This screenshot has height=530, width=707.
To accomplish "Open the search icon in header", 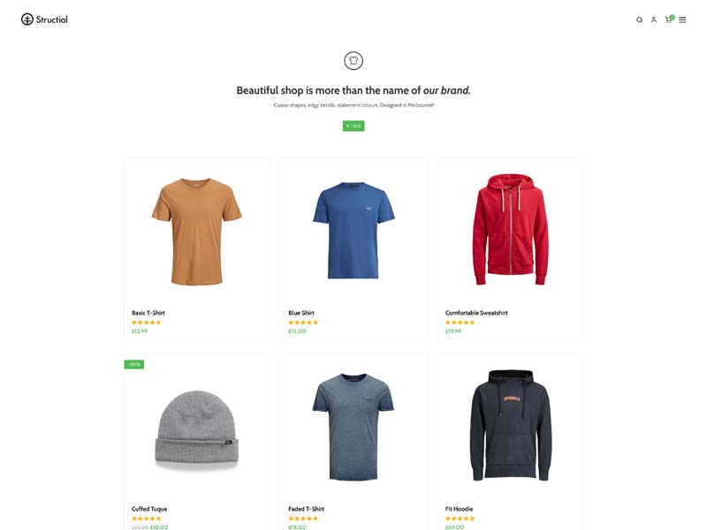I will pyautogui.click(x=639, y=19).
